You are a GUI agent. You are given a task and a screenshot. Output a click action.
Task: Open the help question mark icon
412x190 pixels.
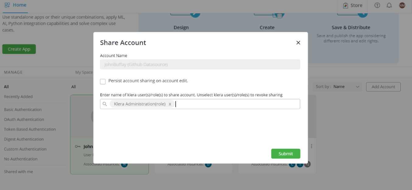pyautogui.click(x=377, y=5)
